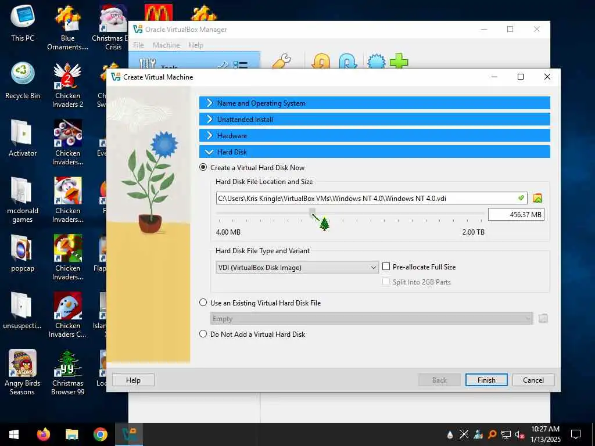Viewport: 595px width, 446px height.
Task: Click the water drop tray icon
Action: 450,434
